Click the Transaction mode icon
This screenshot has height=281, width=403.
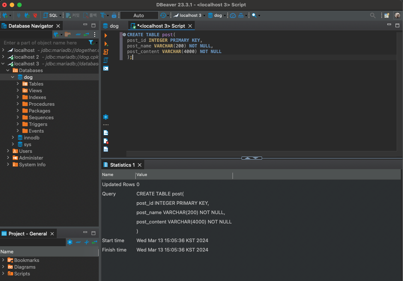coord(103,15)
